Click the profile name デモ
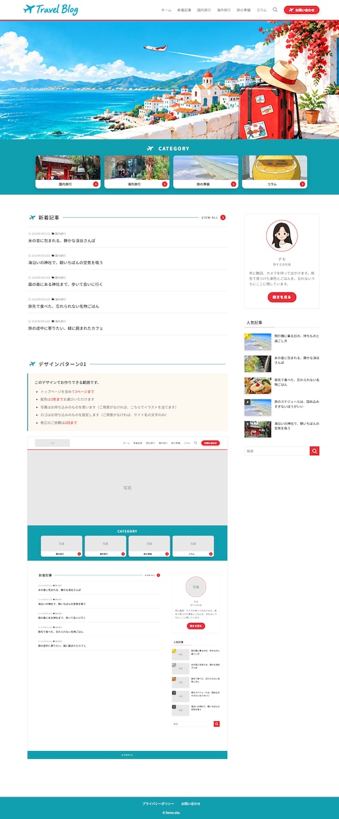 pos(282,259)
